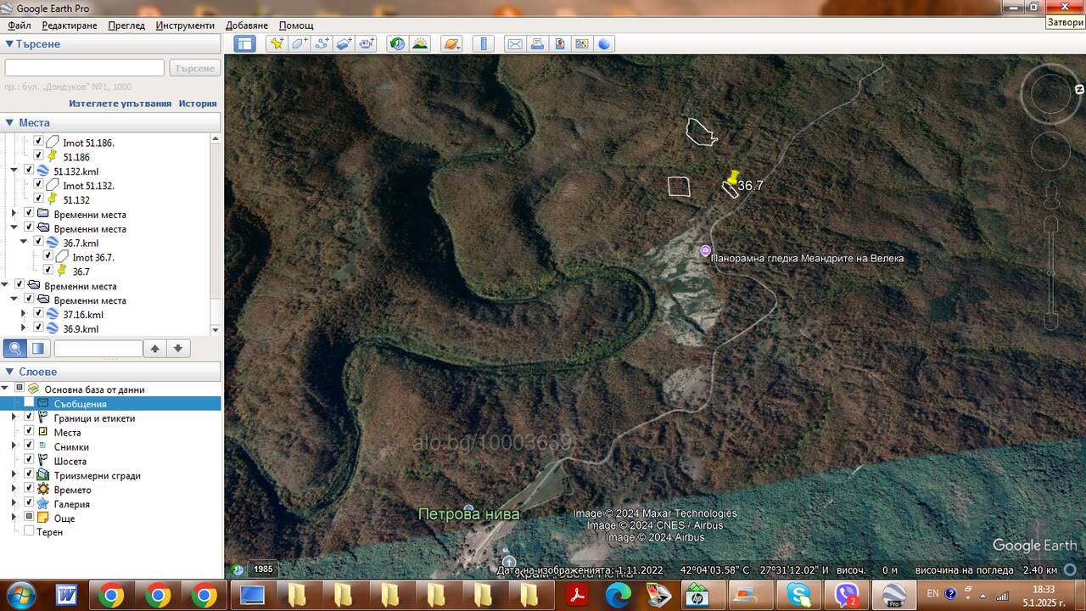The width and height of the screenshot is (1086, 611).
Task: Enable the Терен layer checkbox
Action: click(29, 531)
